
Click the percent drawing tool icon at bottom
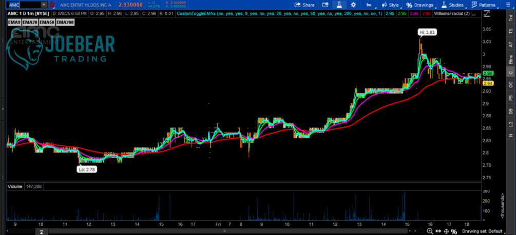coord(454,231)
